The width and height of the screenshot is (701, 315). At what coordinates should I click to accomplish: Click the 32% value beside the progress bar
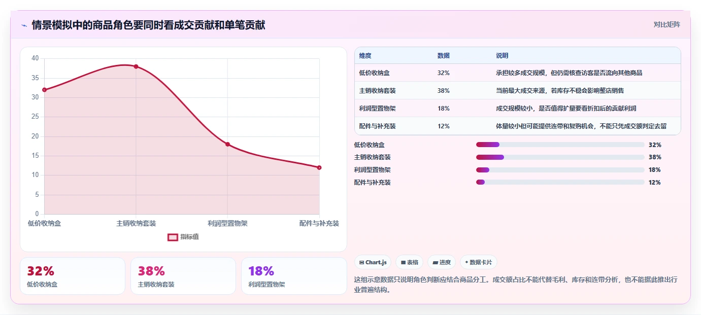click(x=655, y=145)
